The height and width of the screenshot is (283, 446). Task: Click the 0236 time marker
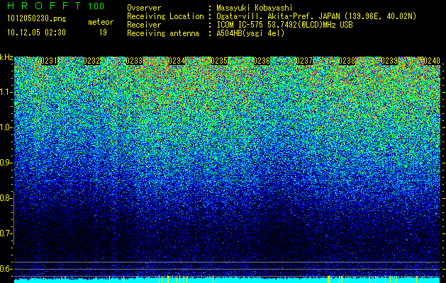tap(262, 61)
